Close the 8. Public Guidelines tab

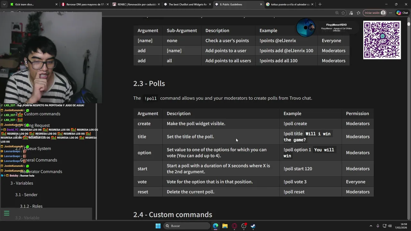pos(261,4)
